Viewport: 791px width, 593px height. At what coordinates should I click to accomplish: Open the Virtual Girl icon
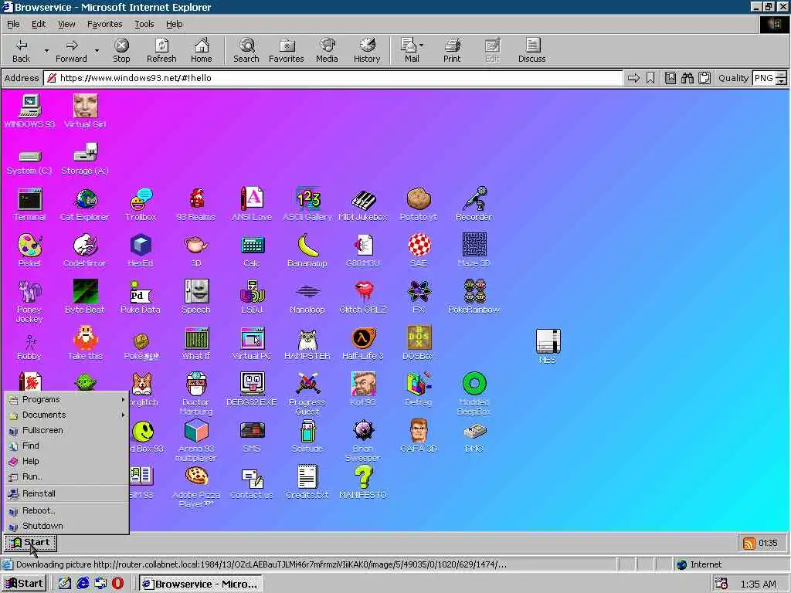(85, 111)
